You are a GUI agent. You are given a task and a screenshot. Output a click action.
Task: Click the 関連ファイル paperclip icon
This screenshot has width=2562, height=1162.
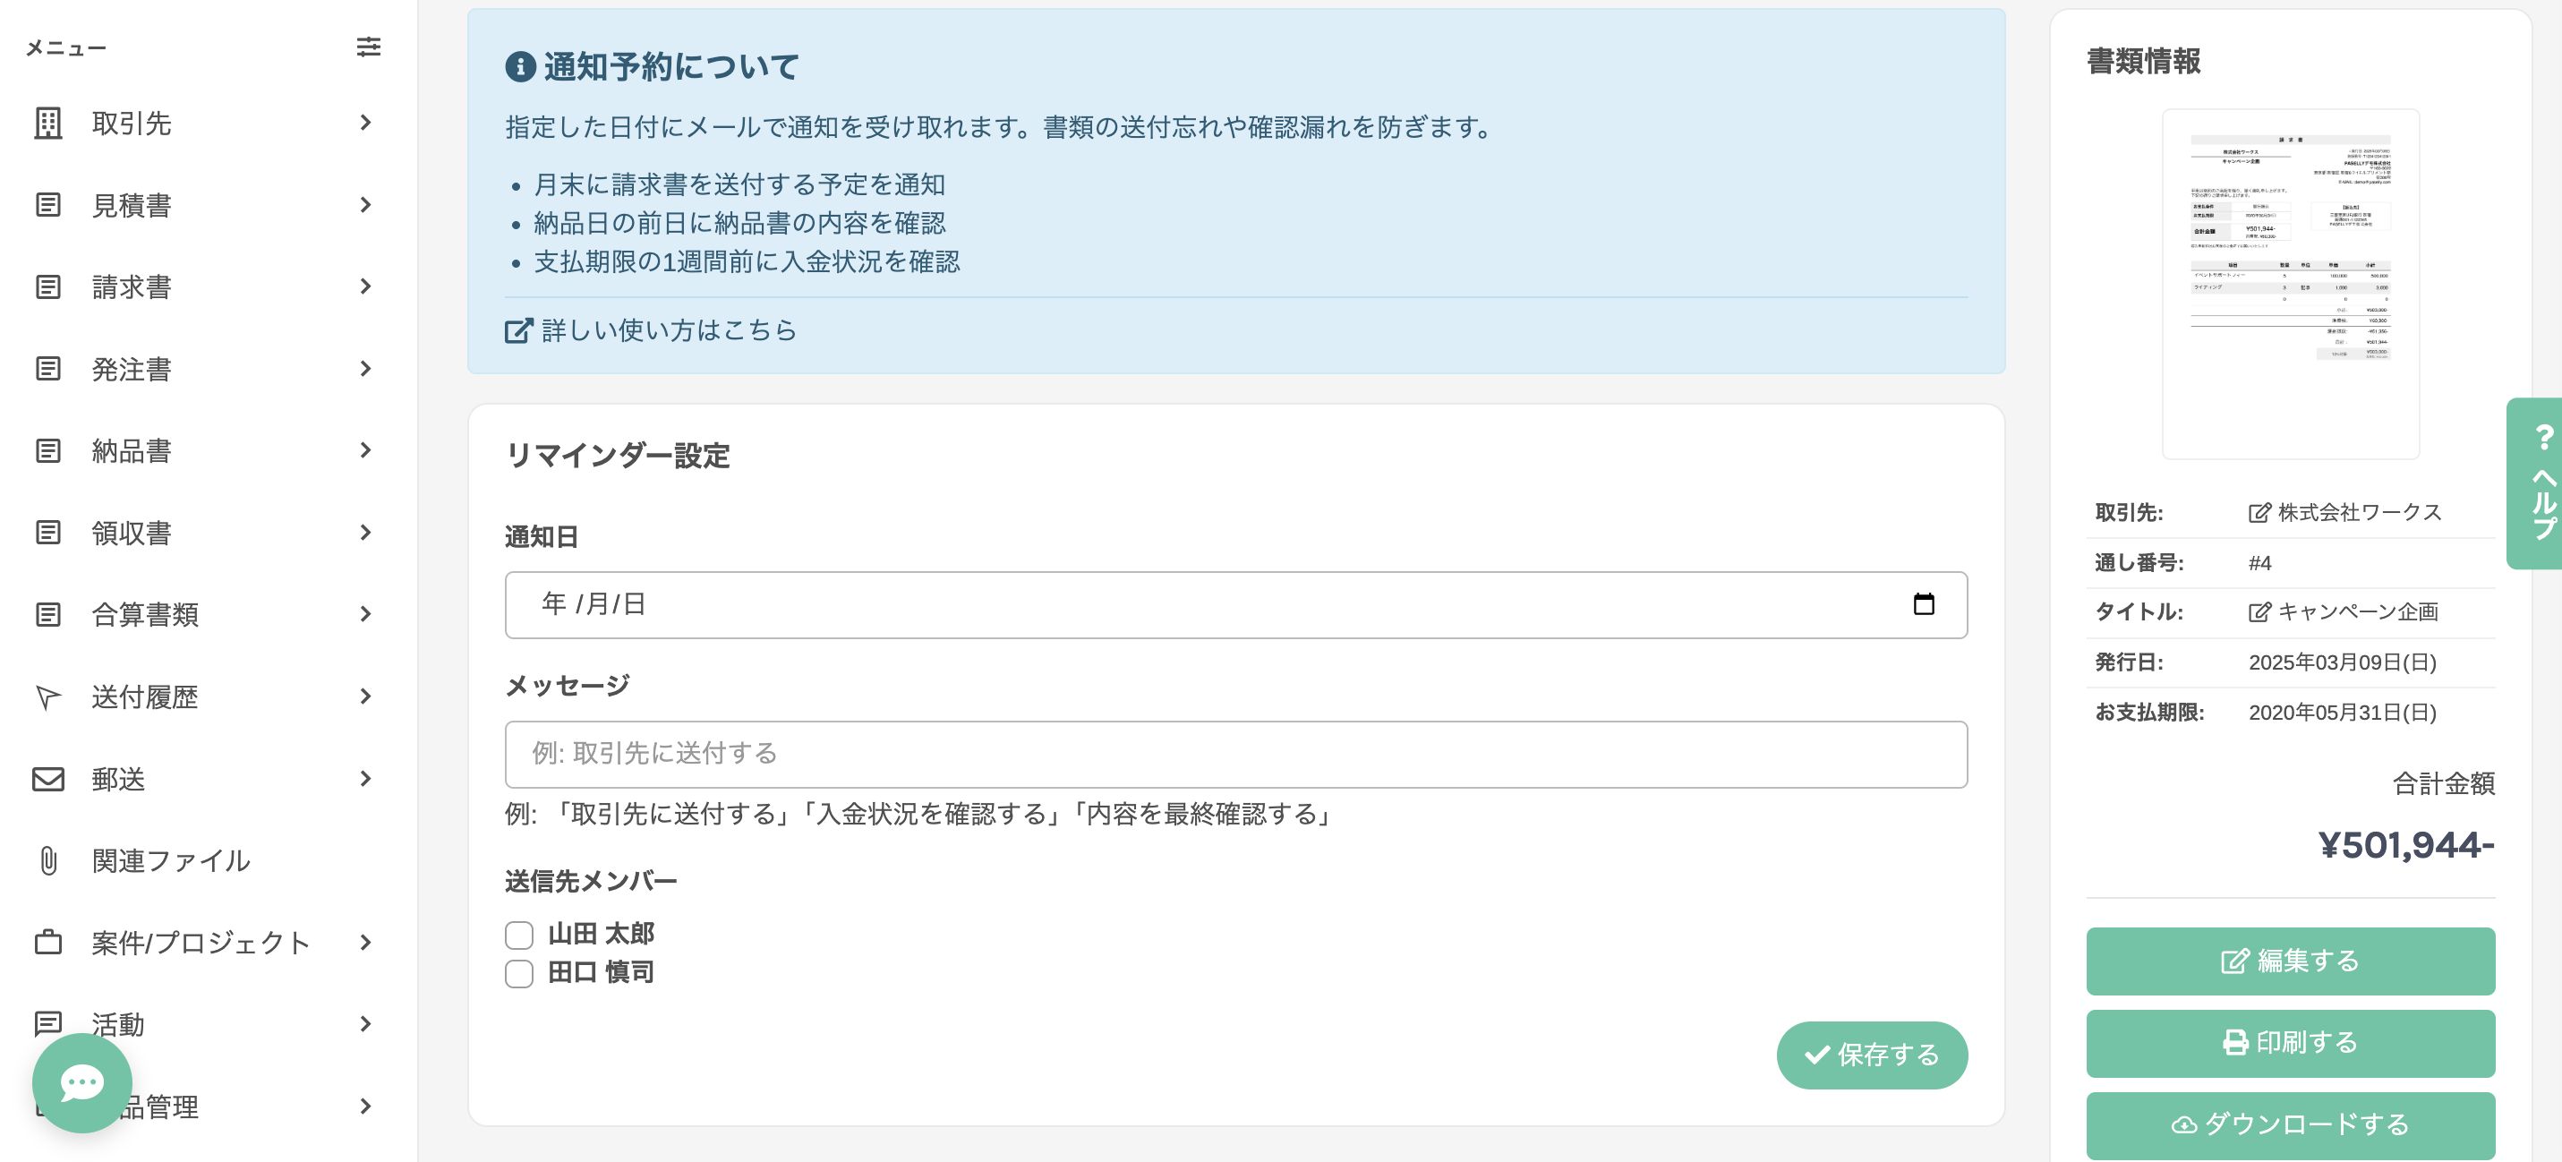click(47, 860)
